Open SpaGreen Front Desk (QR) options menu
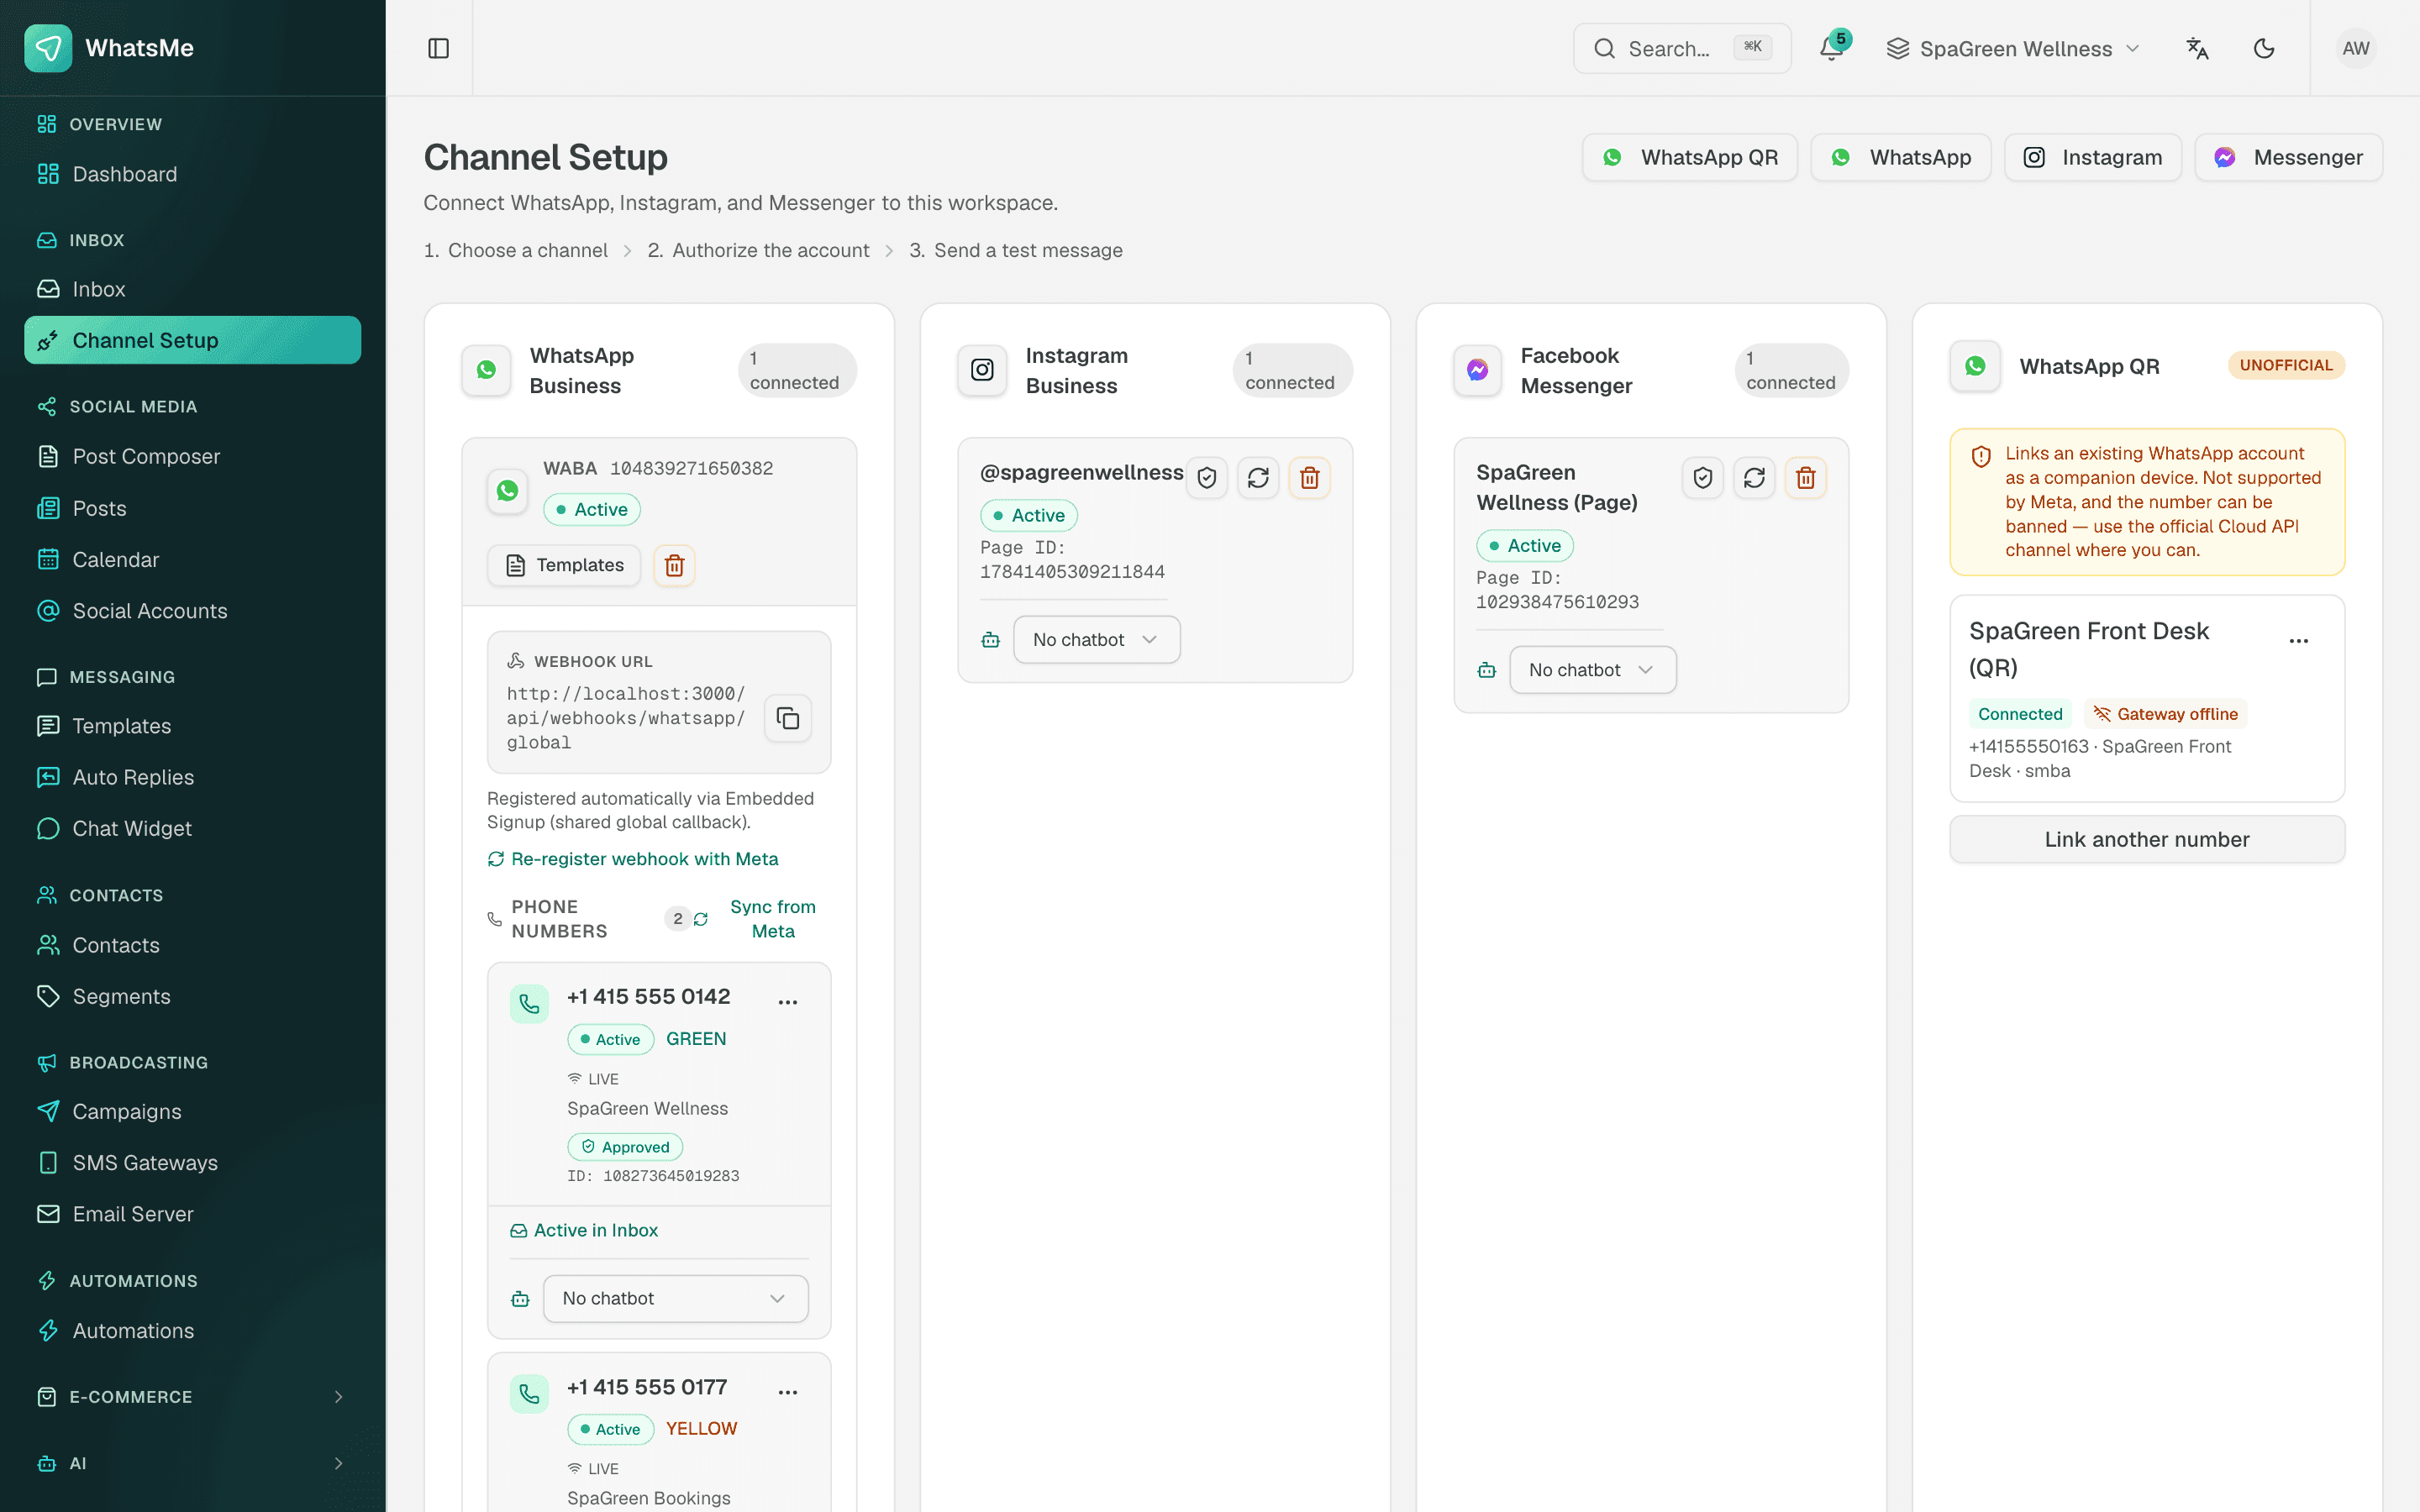This screenshot has width=2420, height=1512. coord(2299,641)
